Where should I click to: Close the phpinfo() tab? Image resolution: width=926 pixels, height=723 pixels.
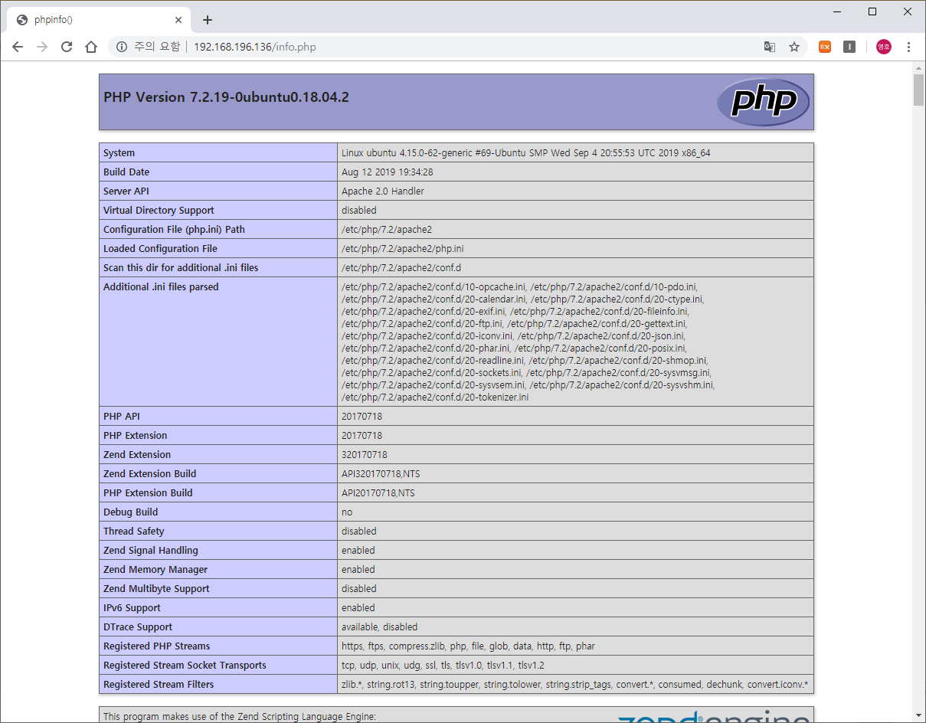click(x=178, y=20)
